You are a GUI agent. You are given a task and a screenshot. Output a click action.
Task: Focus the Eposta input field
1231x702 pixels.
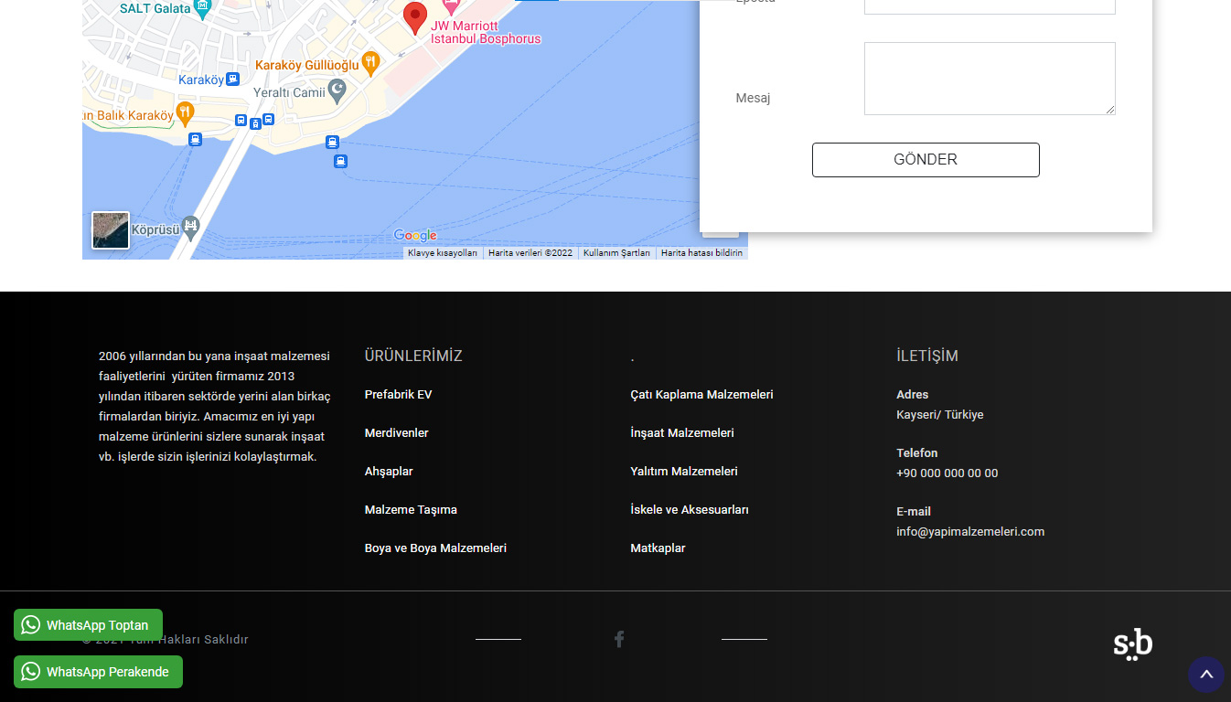pyautogui.click(x=990, y=5)
